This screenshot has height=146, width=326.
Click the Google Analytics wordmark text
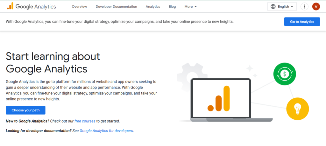[36, 7]
